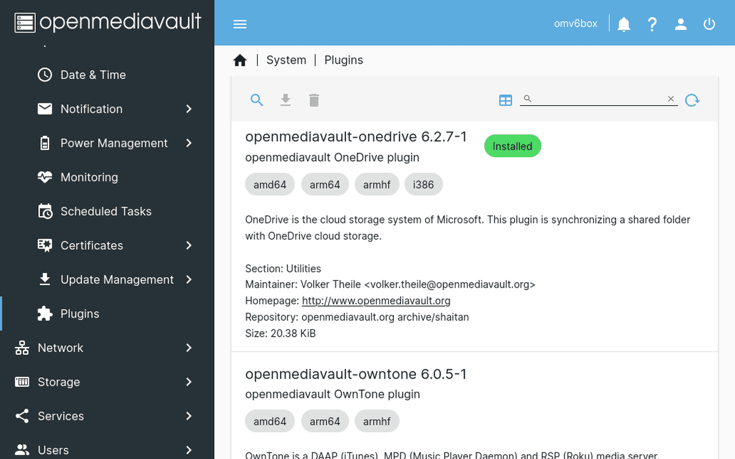
Task: Select Plugins in the sidebar
Action: pos(107,313)
